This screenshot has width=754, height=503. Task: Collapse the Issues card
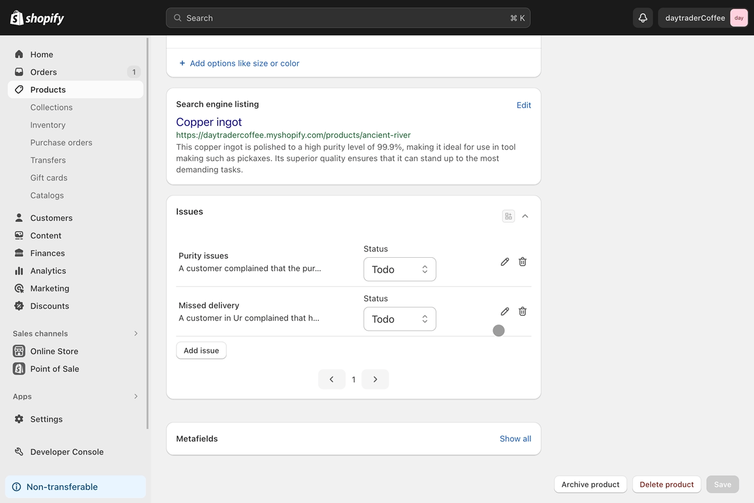[x=525, y=216]
